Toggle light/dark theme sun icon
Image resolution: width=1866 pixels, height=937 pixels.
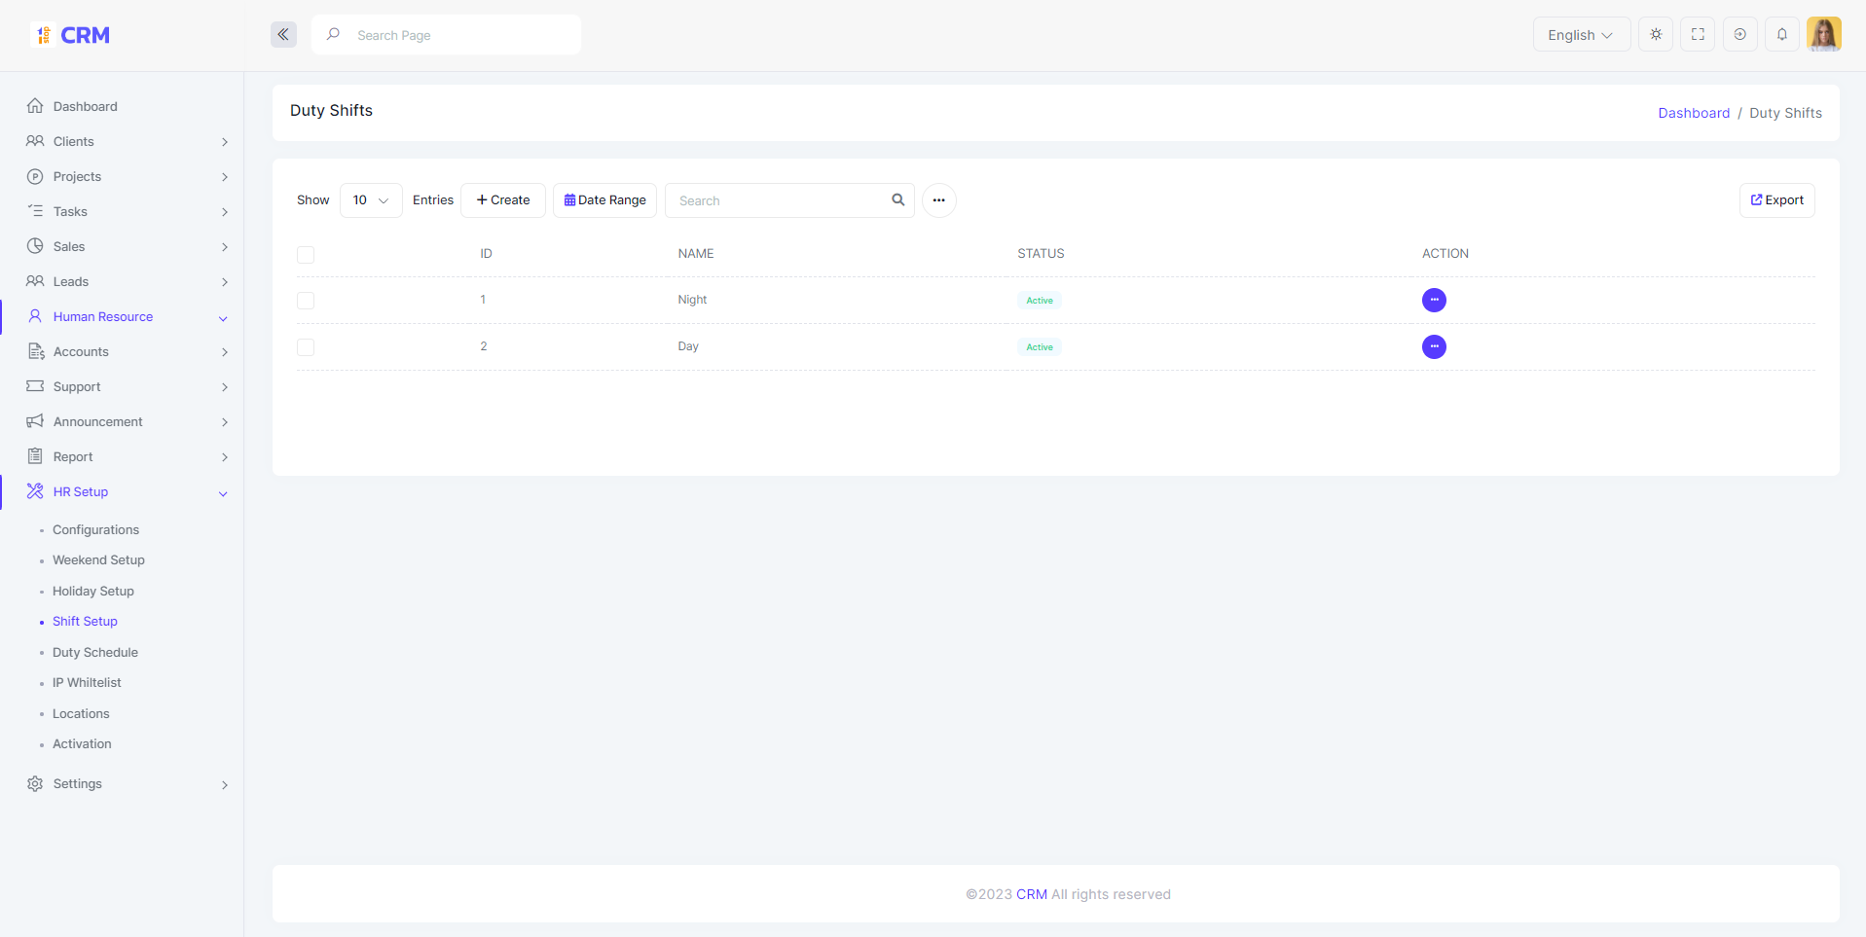(x=1656, y=34)
